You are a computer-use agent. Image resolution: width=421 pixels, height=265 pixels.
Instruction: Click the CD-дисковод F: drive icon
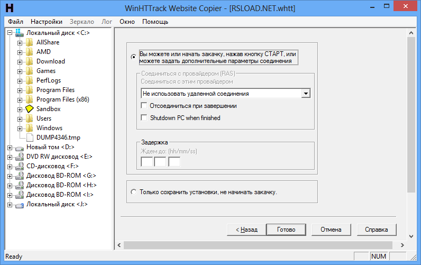[20, 166]
